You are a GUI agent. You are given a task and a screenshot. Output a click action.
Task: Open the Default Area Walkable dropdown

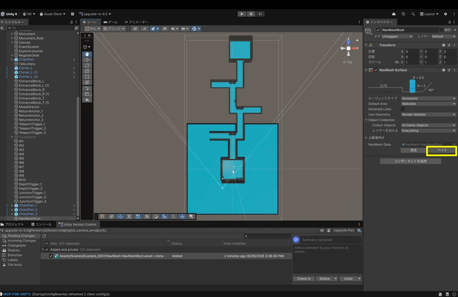tap(428, 104)
